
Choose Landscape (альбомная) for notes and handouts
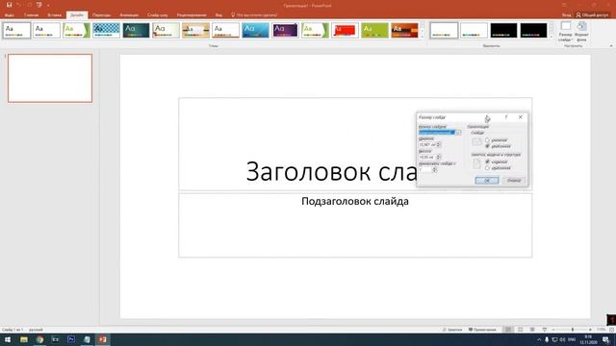tap(487, 168)
